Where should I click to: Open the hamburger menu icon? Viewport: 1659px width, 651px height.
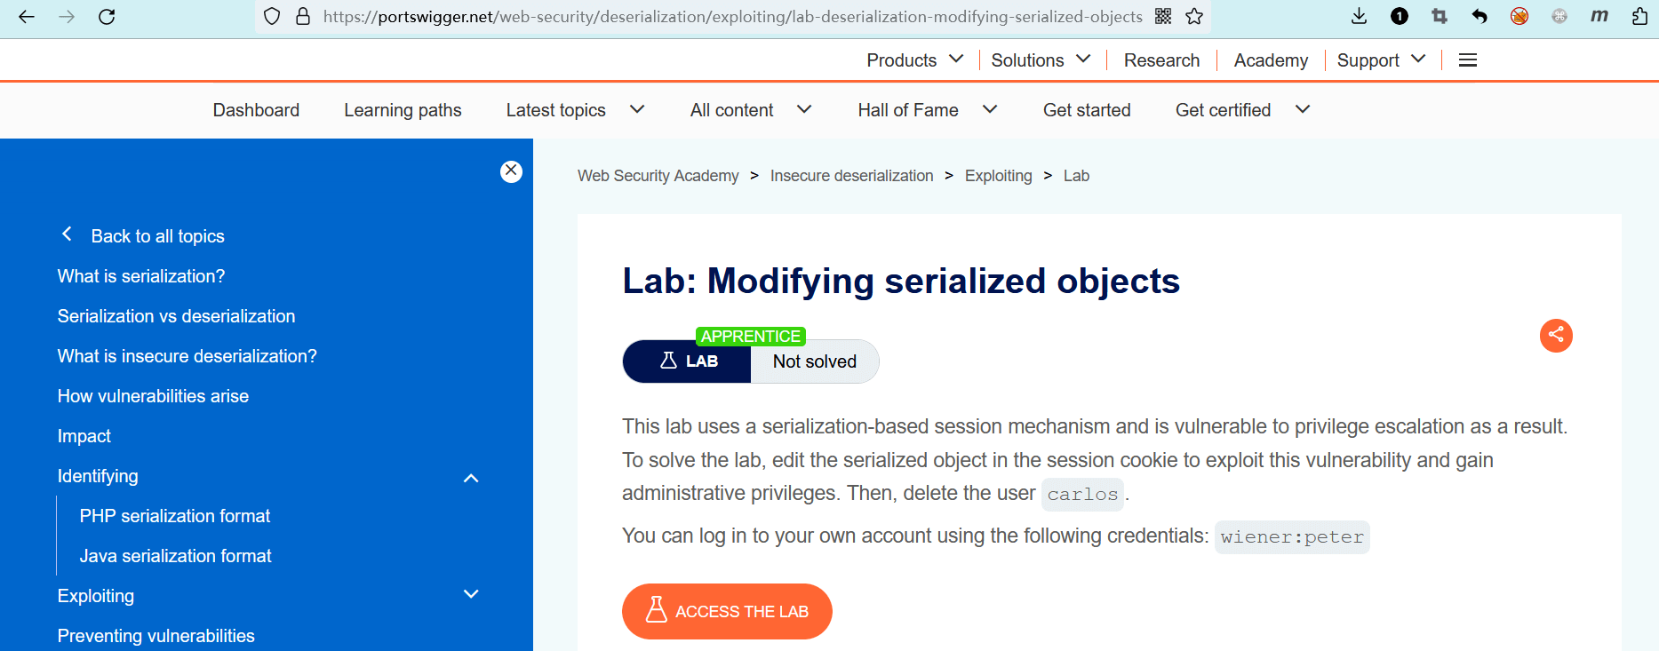pyautogui.click(x=1468, y=60)
